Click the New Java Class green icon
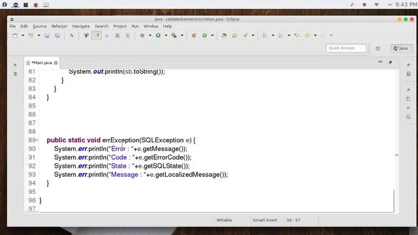 pos(204,35)
